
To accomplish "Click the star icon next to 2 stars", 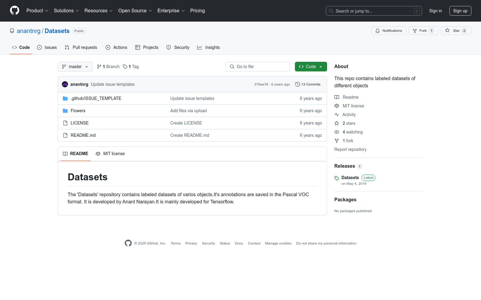I will click(337, 123).
